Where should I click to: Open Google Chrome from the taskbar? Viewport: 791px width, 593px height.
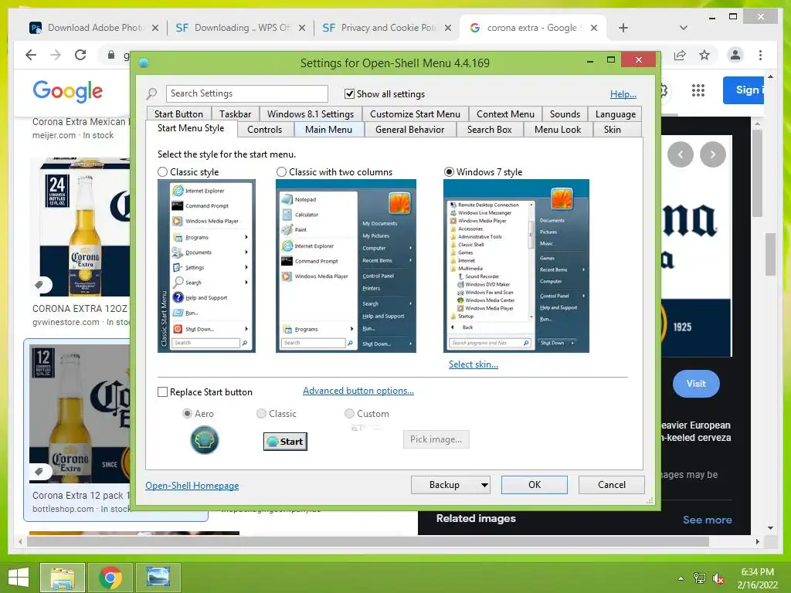tap(110, 578)
